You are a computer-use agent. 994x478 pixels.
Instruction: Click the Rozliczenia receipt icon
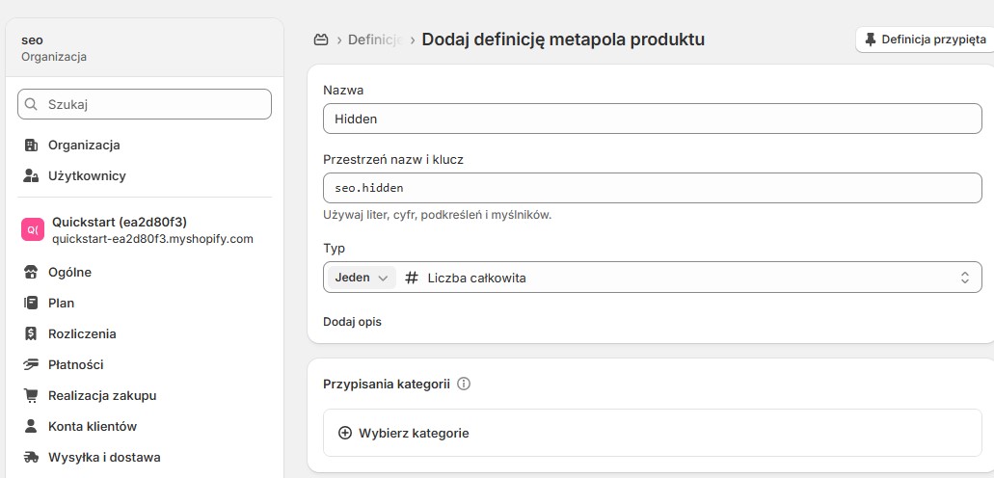point(31,333)
